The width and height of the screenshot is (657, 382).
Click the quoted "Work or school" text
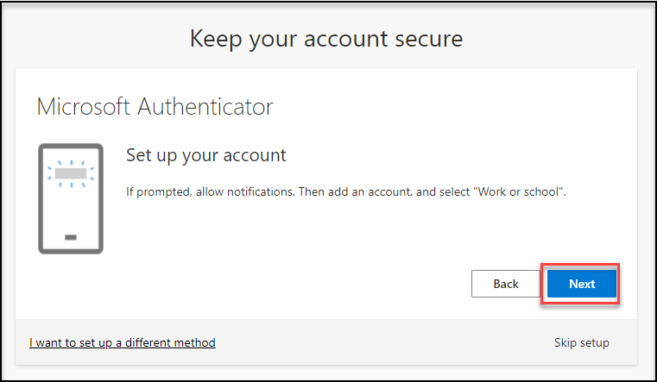tap(521, 190)
